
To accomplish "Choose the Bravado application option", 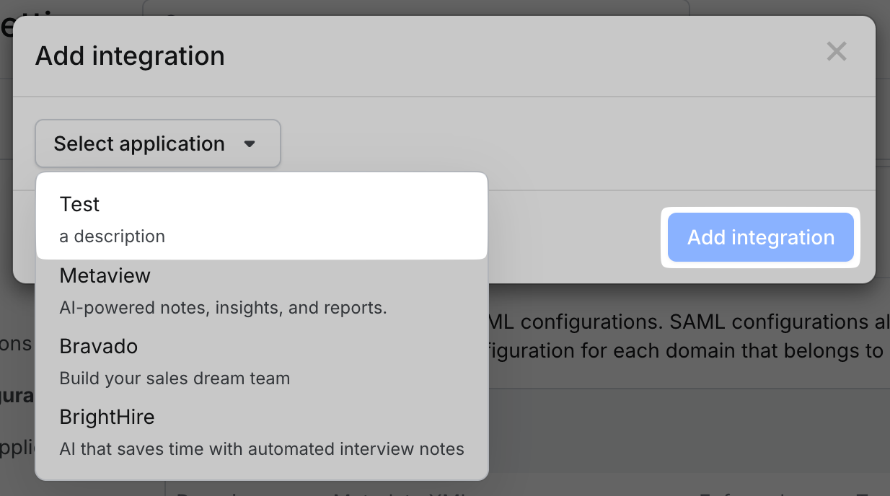I will tap(262, 361).
